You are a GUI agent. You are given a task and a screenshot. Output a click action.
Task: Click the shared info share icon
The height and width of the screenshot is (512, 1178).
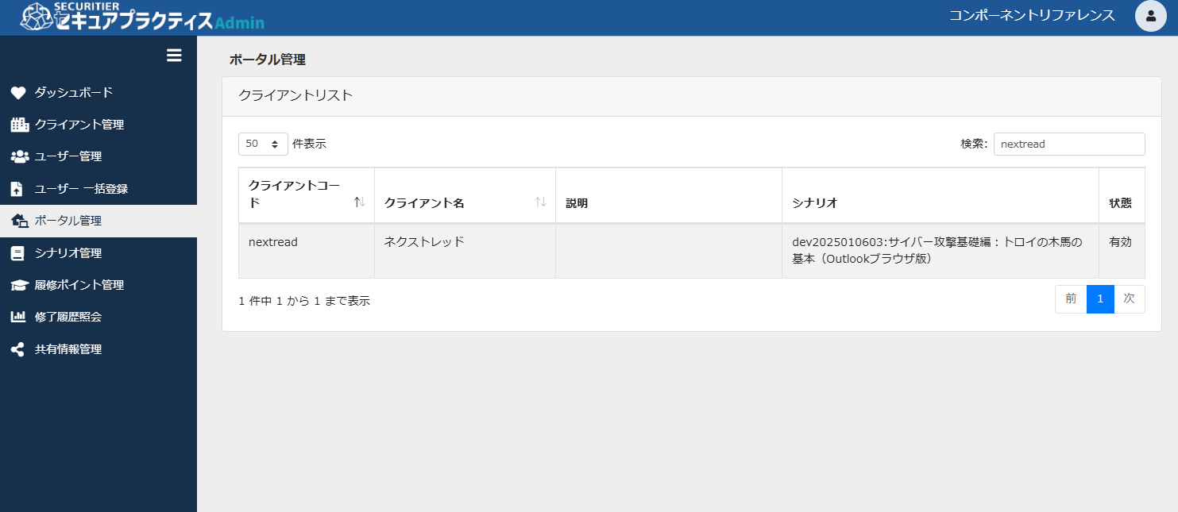pyautogui.click(x=17, y=349)
